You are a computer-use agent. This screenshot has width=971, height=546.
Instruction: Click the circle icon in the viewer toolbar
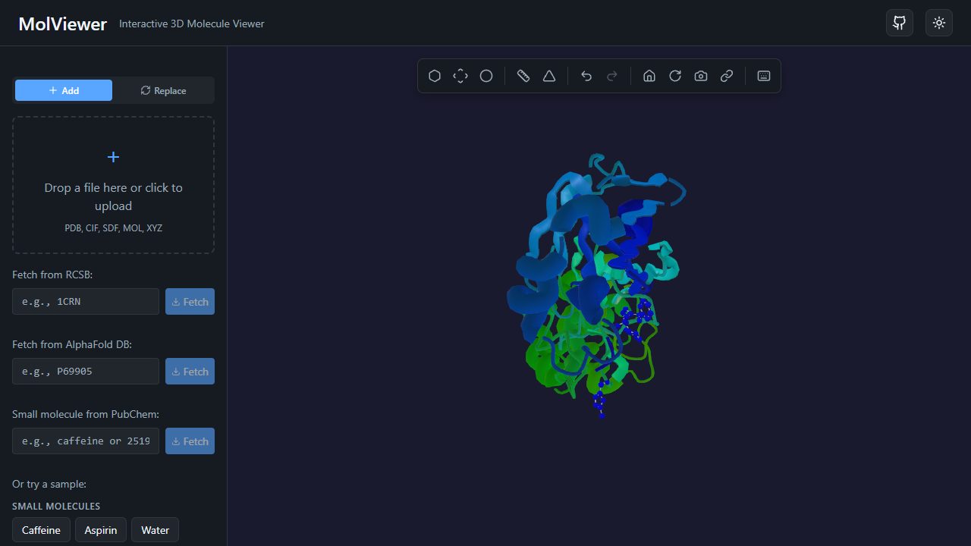click(x=486, y=76)
